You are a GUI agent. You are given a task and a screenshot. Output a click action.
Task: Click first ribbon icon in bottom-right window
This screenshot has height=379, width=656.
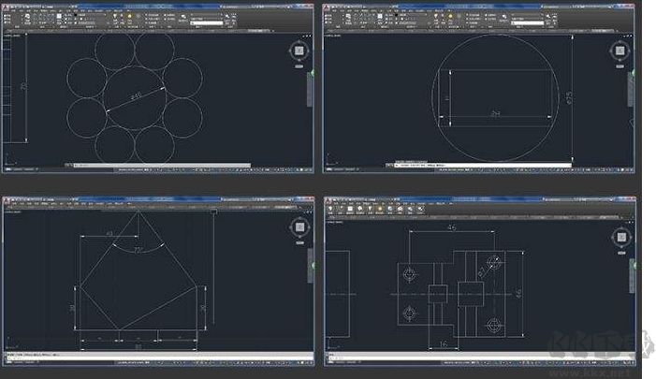pos(330,209)
